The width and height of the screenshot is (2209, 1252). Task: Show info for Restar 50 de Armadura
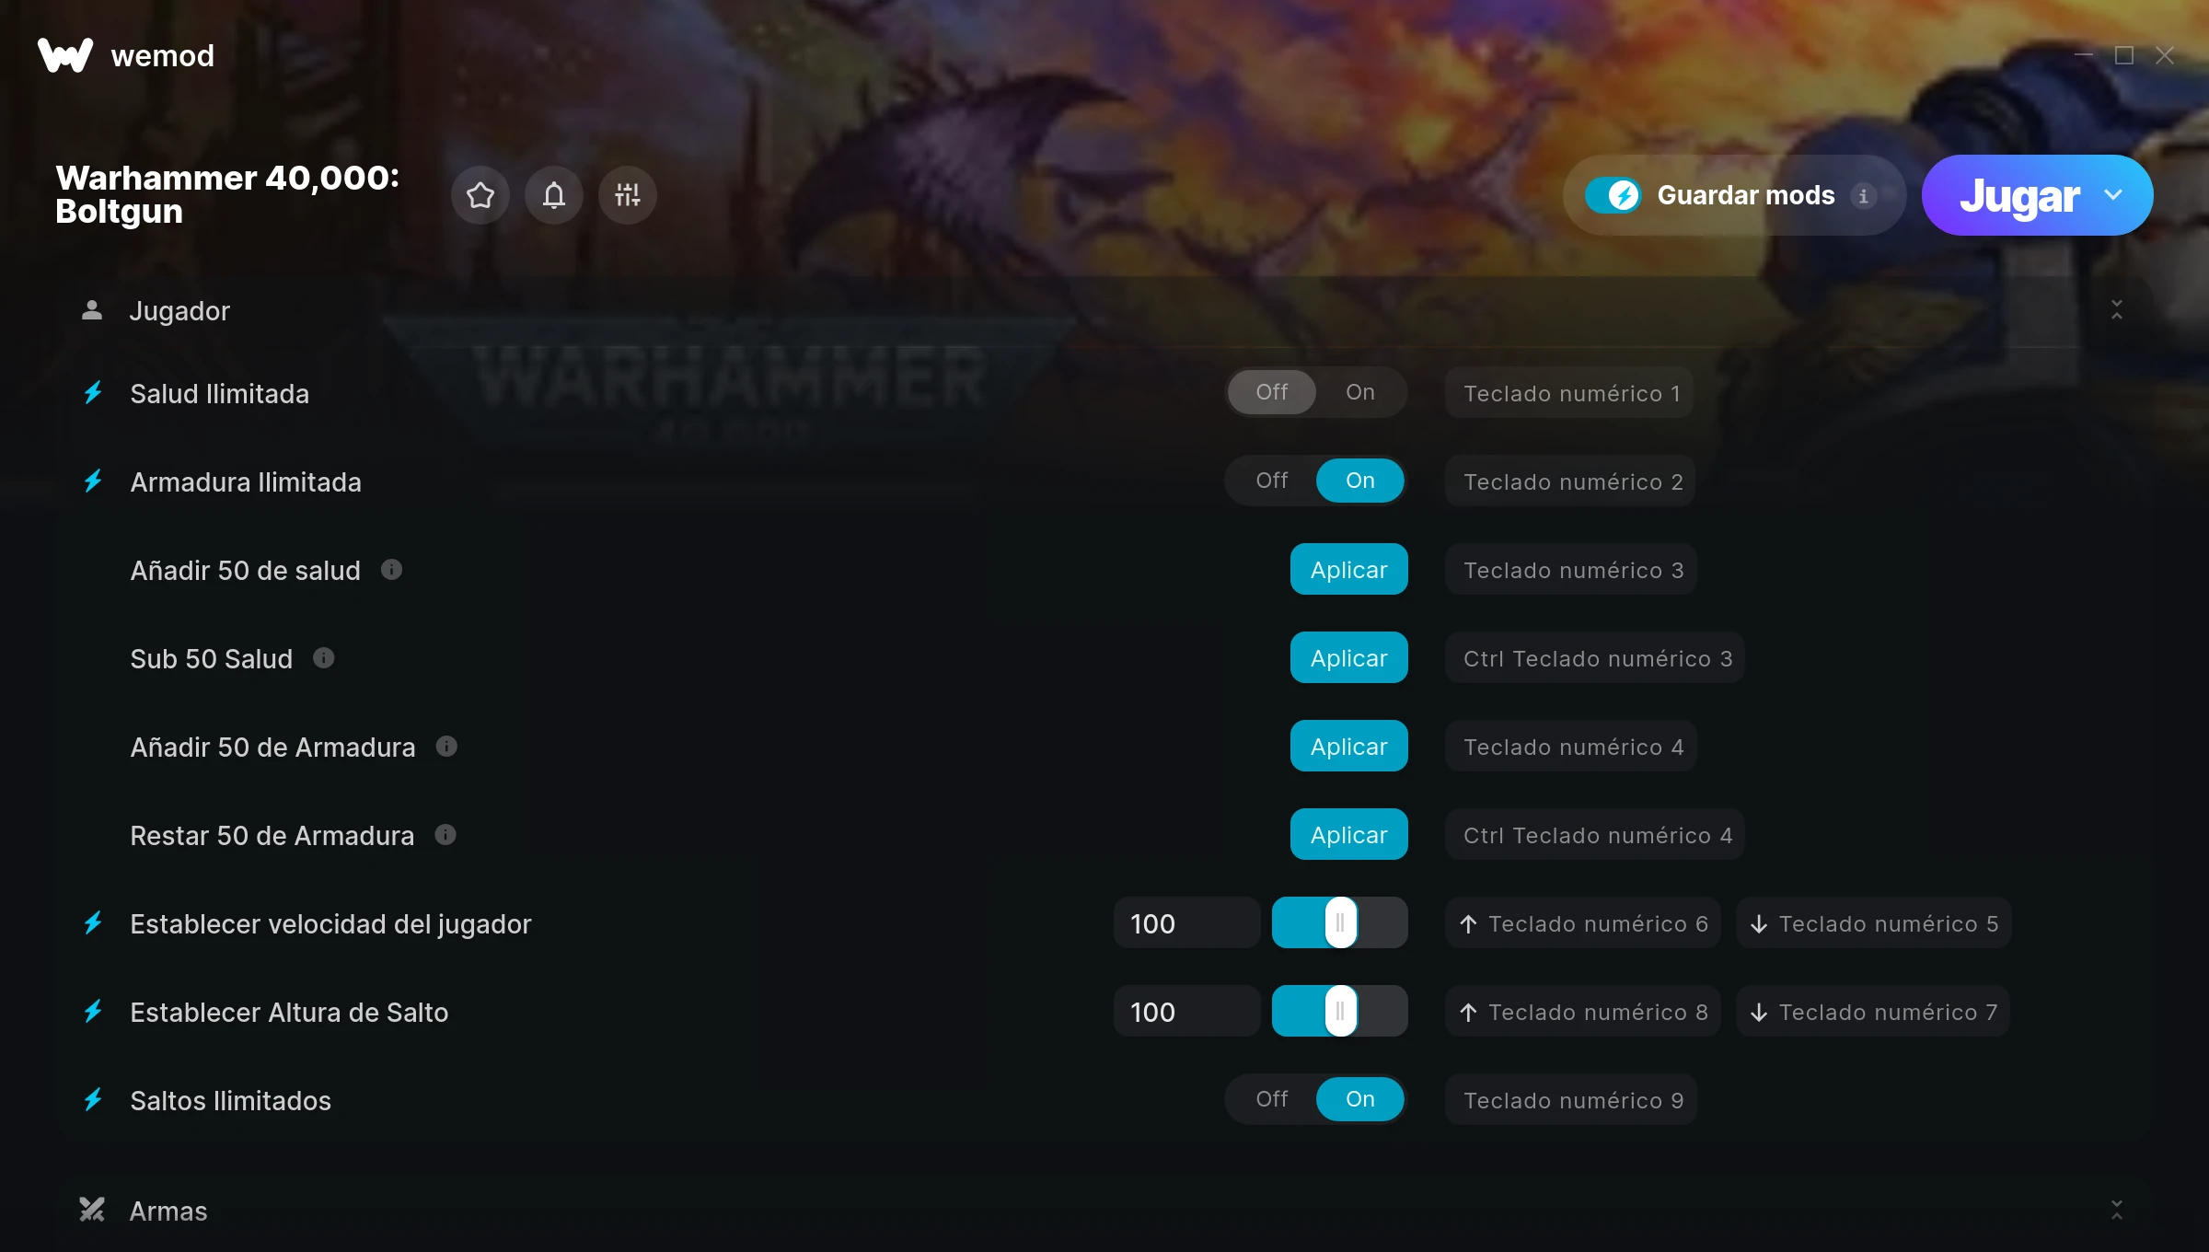(x=445, y=835)
